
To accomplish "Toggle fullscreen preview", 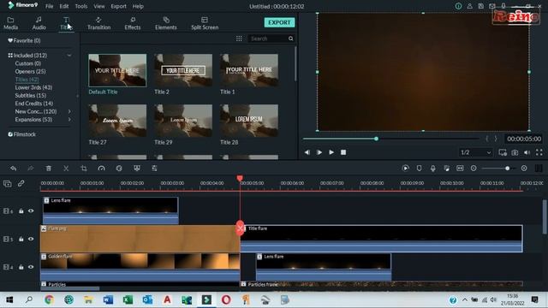I will click(539, 152).
